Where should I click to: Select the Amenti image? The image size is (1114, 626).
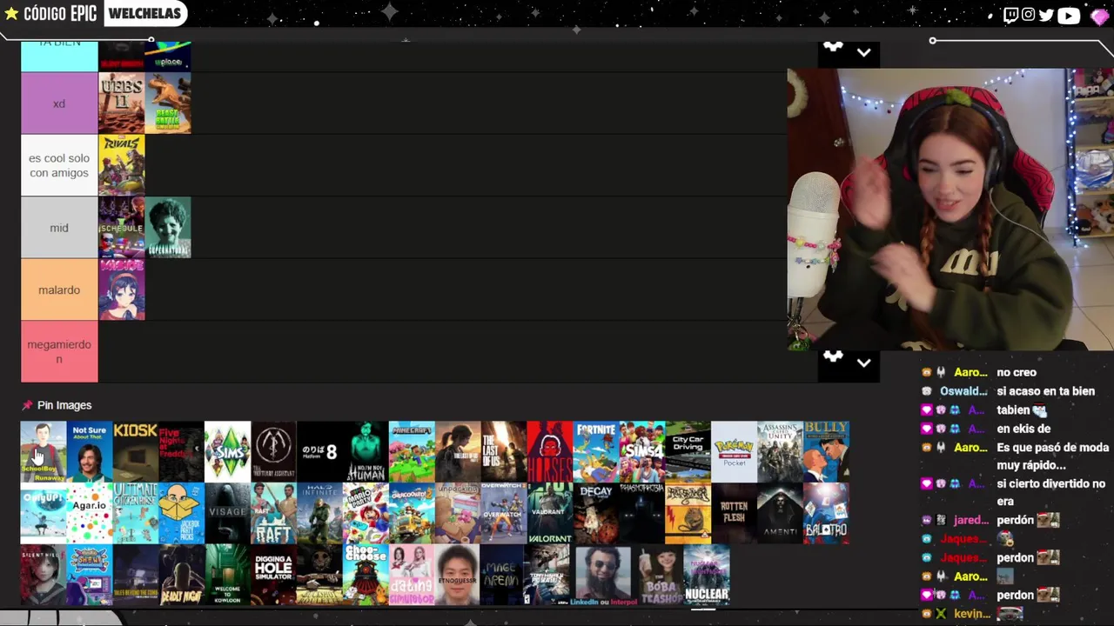pyautogui.click(x=781, y=513)
